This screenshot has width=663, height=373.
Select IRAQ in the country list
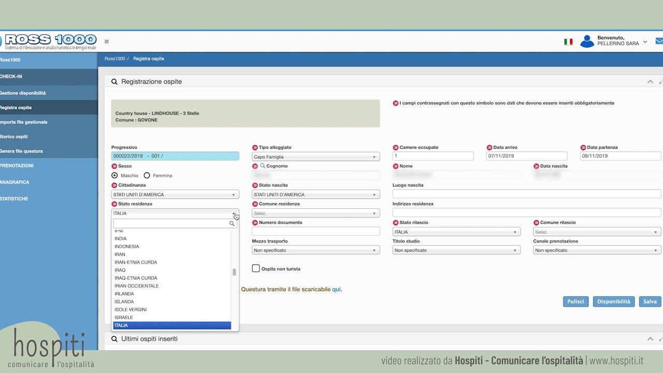[x=172, y=270]
